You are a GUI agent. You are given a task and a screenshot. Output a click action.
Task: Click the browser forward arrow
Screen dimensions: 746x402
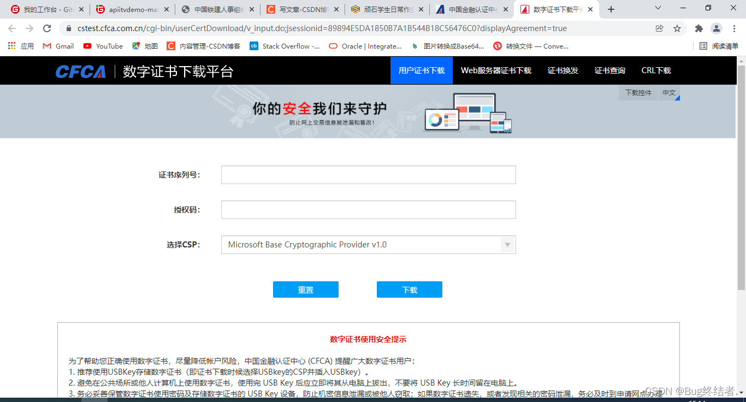29,28
